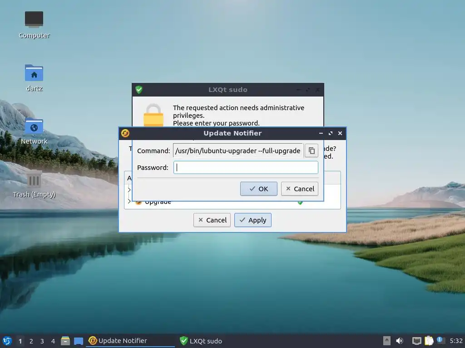Click the network connection tray icon

[417, 341]
